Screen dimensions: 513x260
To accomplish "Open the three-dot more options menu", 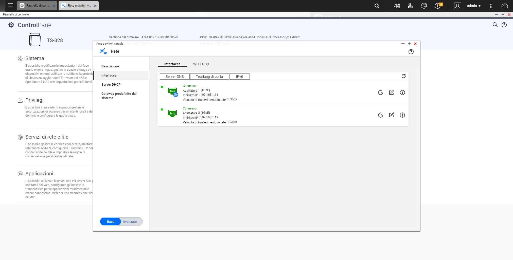I will point(491,6).
